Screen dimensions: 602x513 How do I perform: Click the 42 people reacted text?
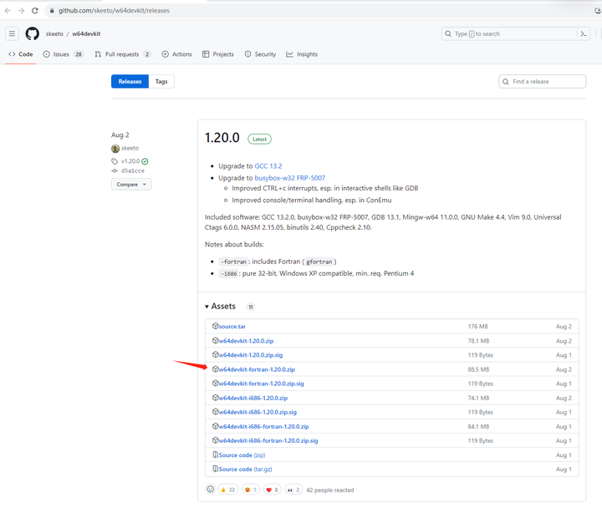(330, 490)
